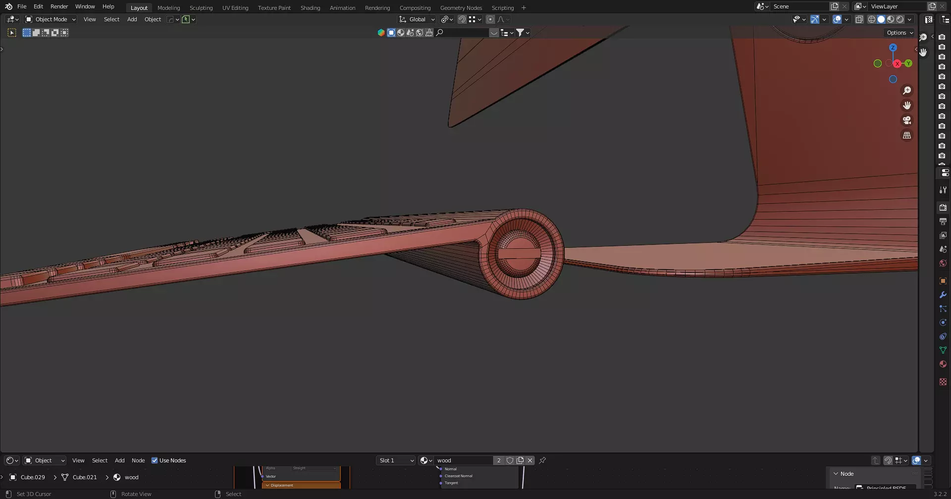Viewport: 951px width, 499px height.
Task: Click the pan view hand button
Action: (907, 105)
